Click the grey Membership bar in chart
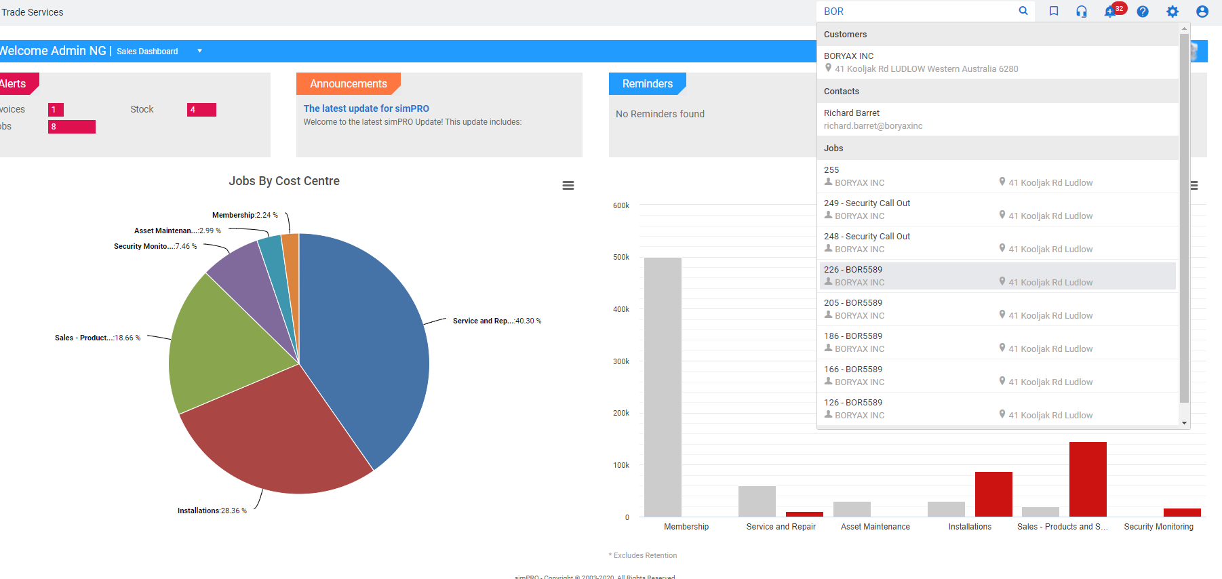 663,386
